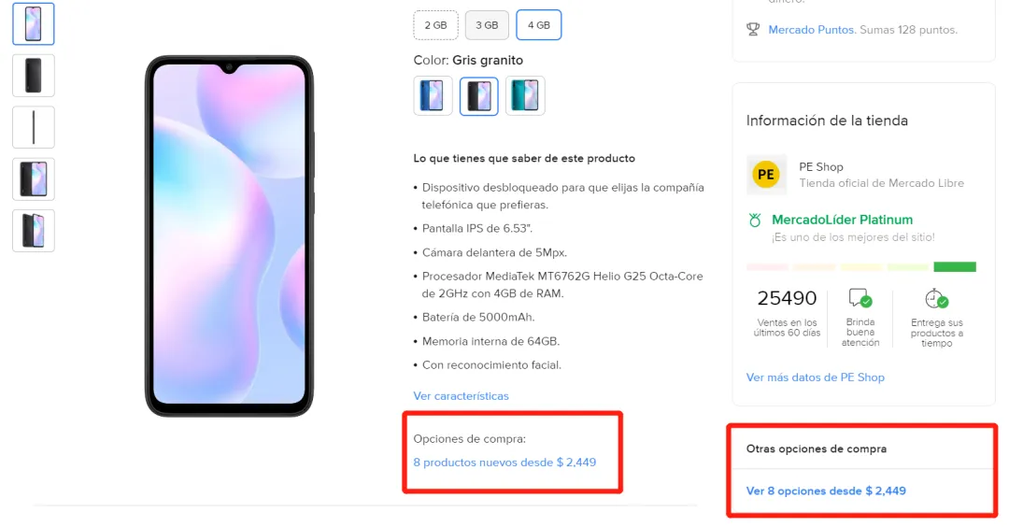Screen dimensions: 1009x527
Task: Pick the green phone color swatch
Action: [525, 95]
